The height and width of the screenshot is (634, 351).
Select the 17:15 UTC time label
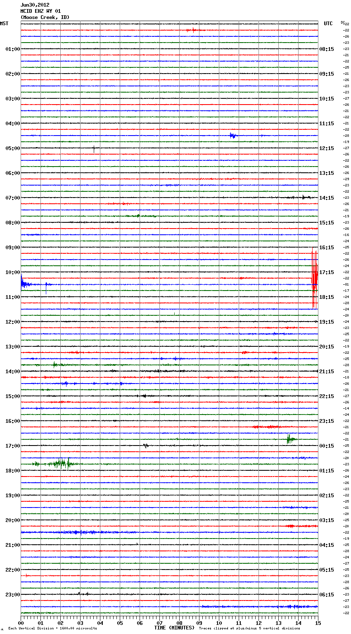tap(327, 272)
